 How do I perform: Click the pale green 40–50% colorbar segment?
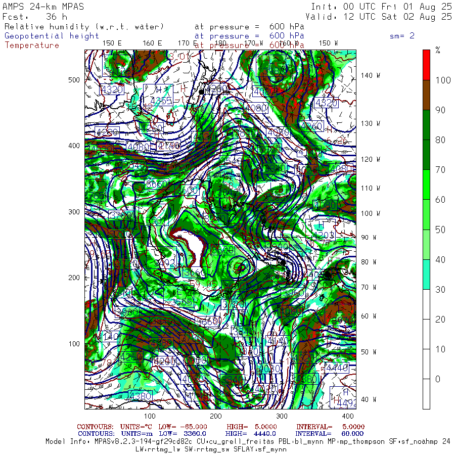click(x=426, y=244)
